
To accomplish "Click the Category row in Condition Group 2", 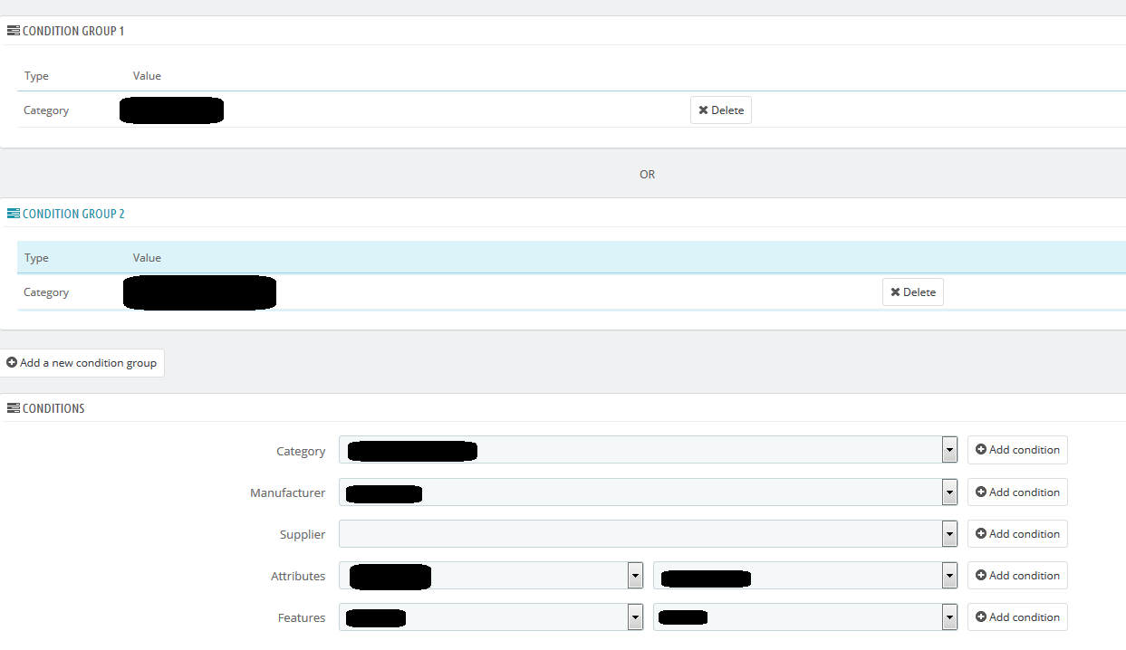I will point(46,292).
